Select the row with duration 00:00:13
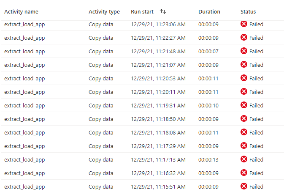Viewport: 284px width, 192px height. pos(142,159)
